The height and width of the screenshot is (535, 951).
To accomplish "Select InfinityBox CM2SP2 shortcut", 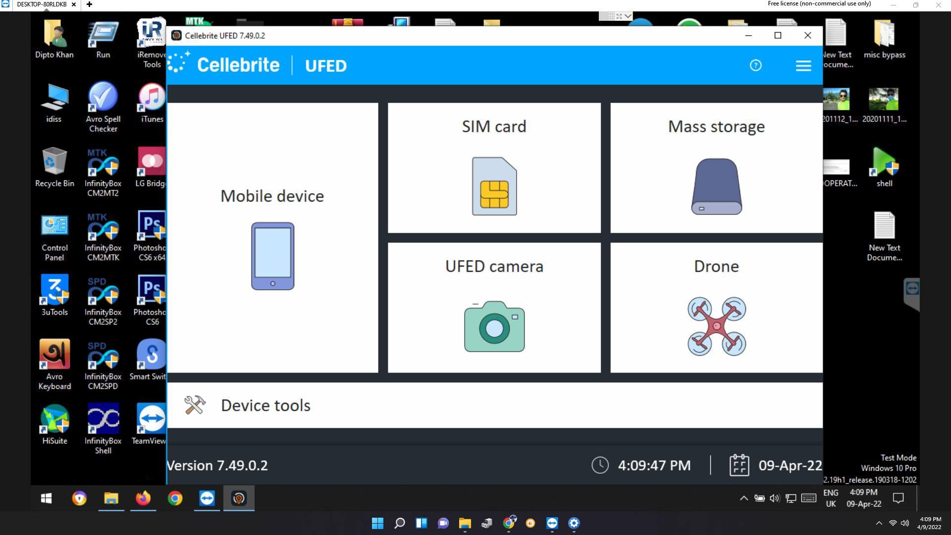I will [103, 301].
